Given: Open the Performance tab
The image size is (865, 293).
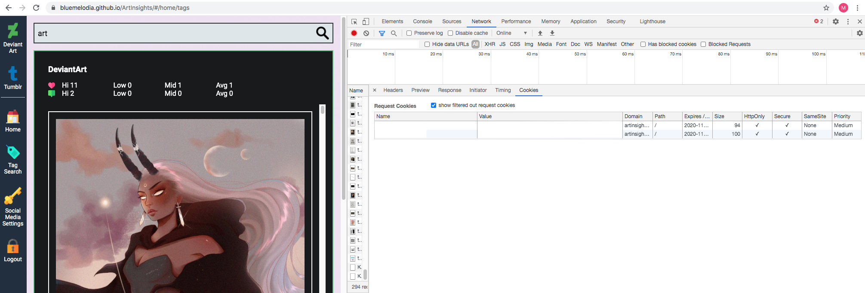Looking at the screenshot, I should tap(516, 21).
